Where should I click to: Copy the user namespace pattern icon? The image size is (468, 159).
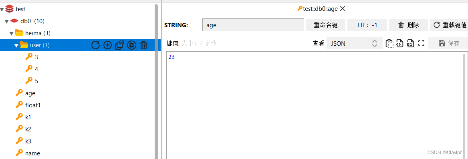tap(119, 45)
